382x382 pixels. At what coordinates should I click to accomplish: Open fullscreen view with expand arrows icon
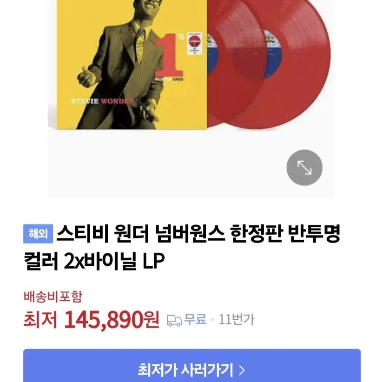[x=304, y=168]
